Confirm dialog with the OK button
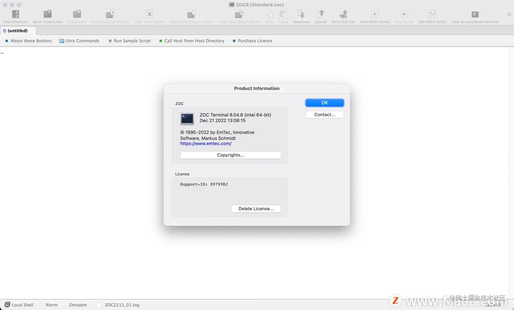This screenshot has height=310, width=514. pos(324,103)
